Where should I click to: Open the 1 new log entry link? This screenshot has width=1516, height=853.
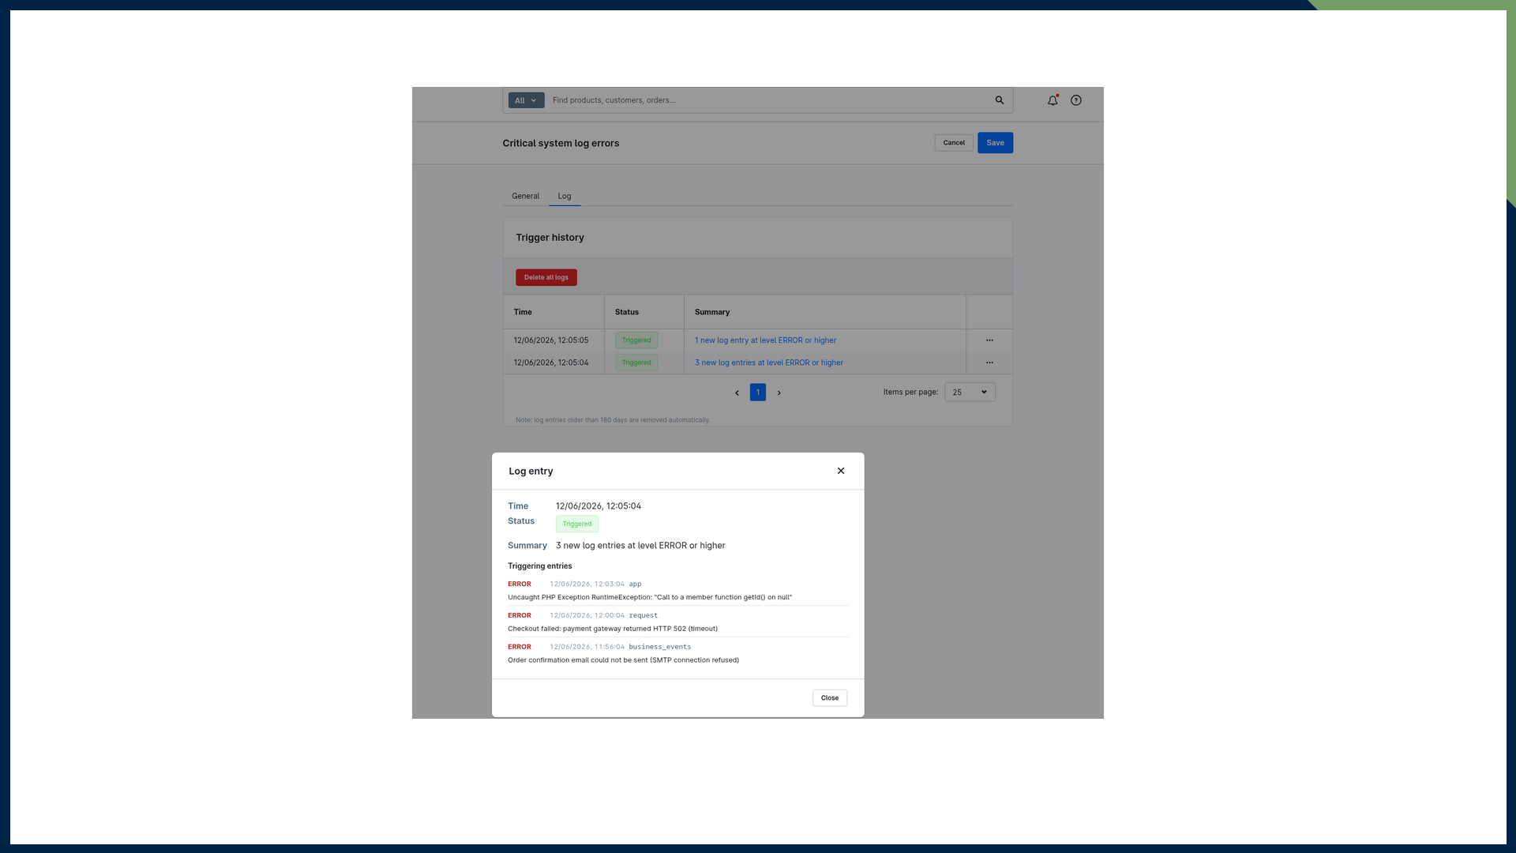tap(765, 340)
